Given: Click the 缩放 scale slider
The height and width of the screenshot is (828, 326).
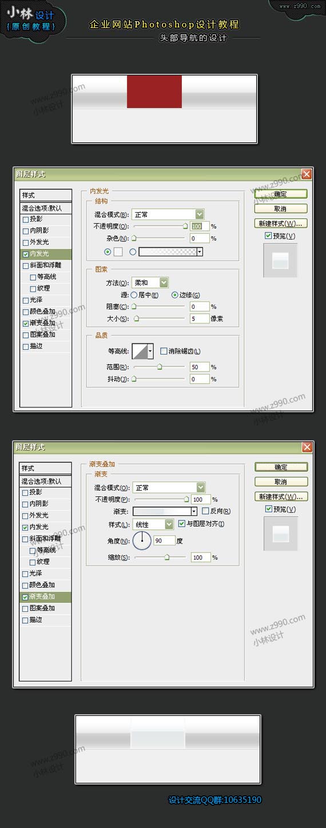Looking at the screenshot, I should pyautogui.click(x=161, y=558).
